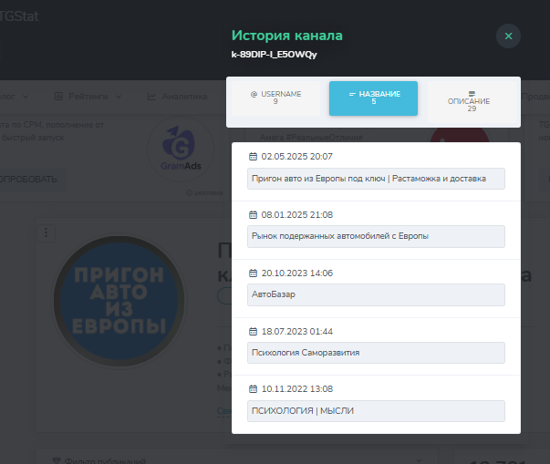Click the title field 'Рынок подержанных автомобилей с Европы'
Screen dimensions: 550x464
(x=376, y=236)
